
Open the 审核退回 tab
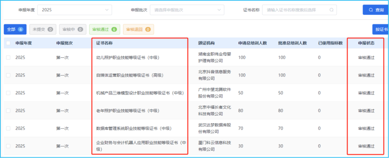tap(138, 29)
